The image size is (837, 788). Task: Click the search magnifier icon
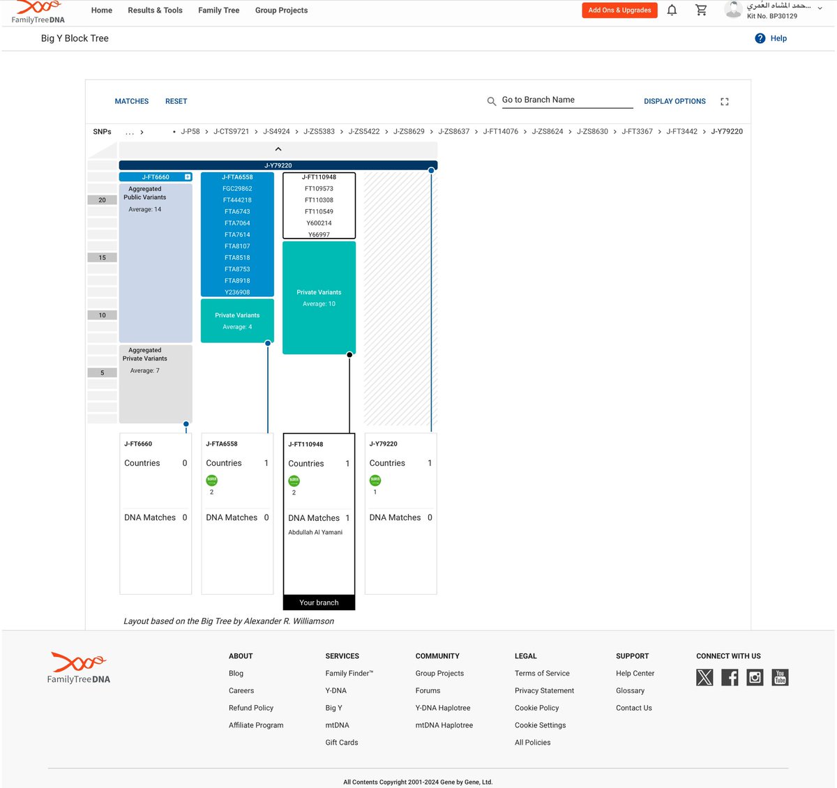coord(492,101)
